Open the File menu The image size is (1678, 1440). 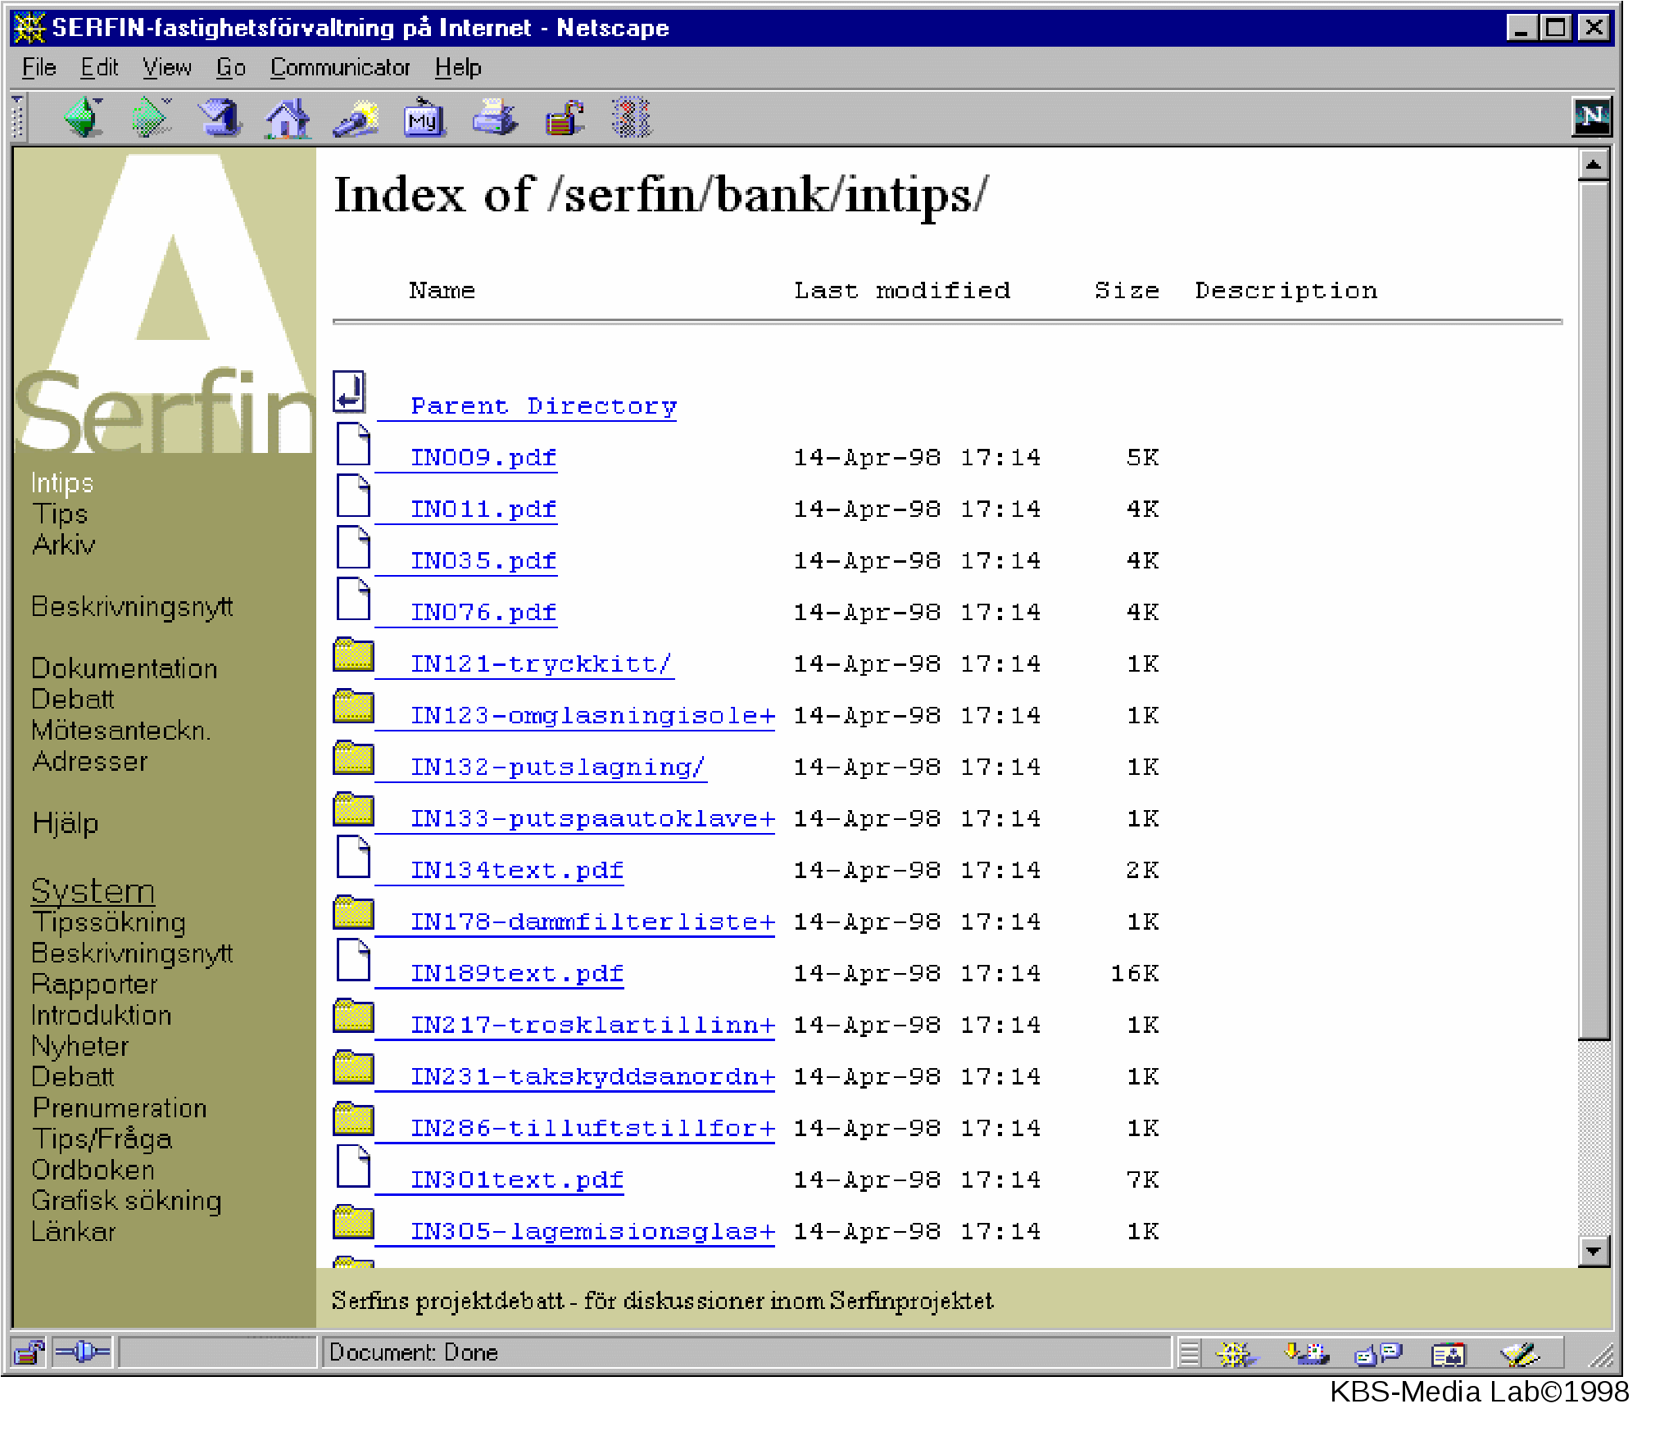(x=39, y=67)
